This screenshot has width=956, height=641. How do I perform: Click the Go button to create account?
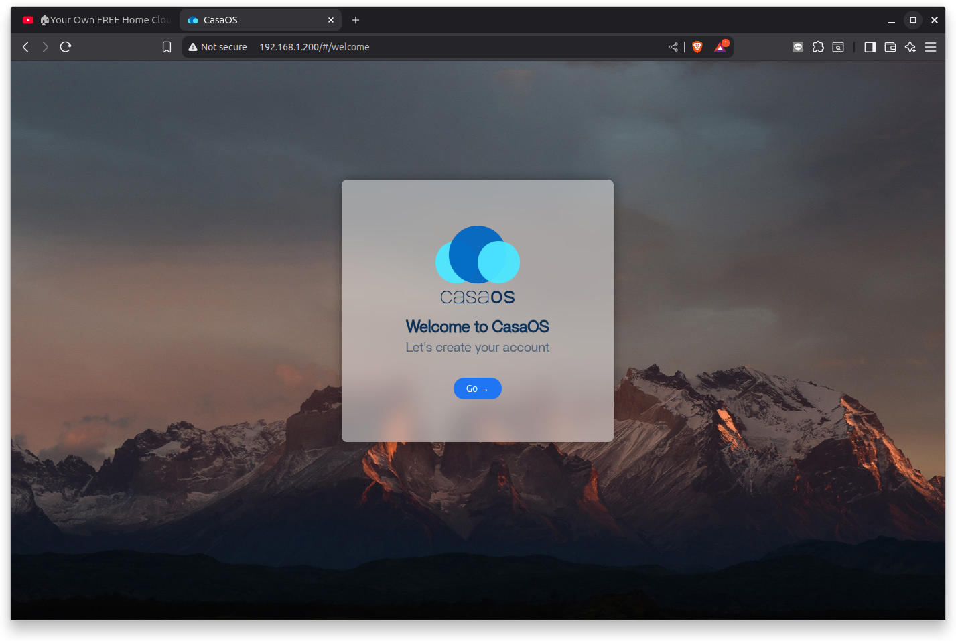coord(477,388)
